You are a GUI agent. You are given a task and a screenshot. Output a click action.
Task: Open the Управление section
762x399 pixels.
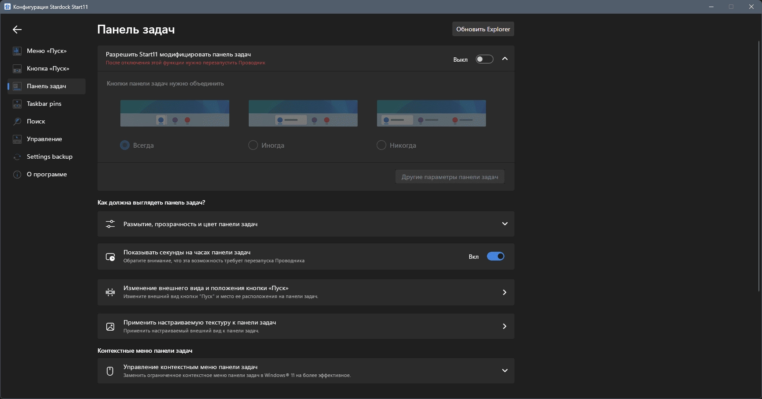click(x=47, y=139)
